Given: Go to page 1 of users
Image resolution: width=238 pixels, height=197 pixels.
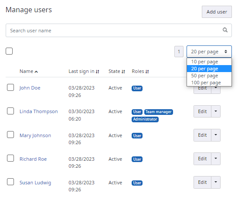Looking at the screenshot, I should 179,52.
